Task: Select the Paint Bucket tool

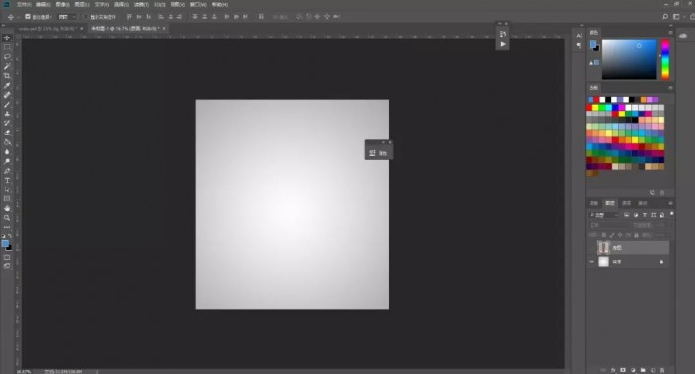Action: (x=7, y=142)
